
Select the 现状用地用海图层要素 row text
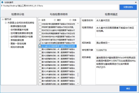[58, 33]
